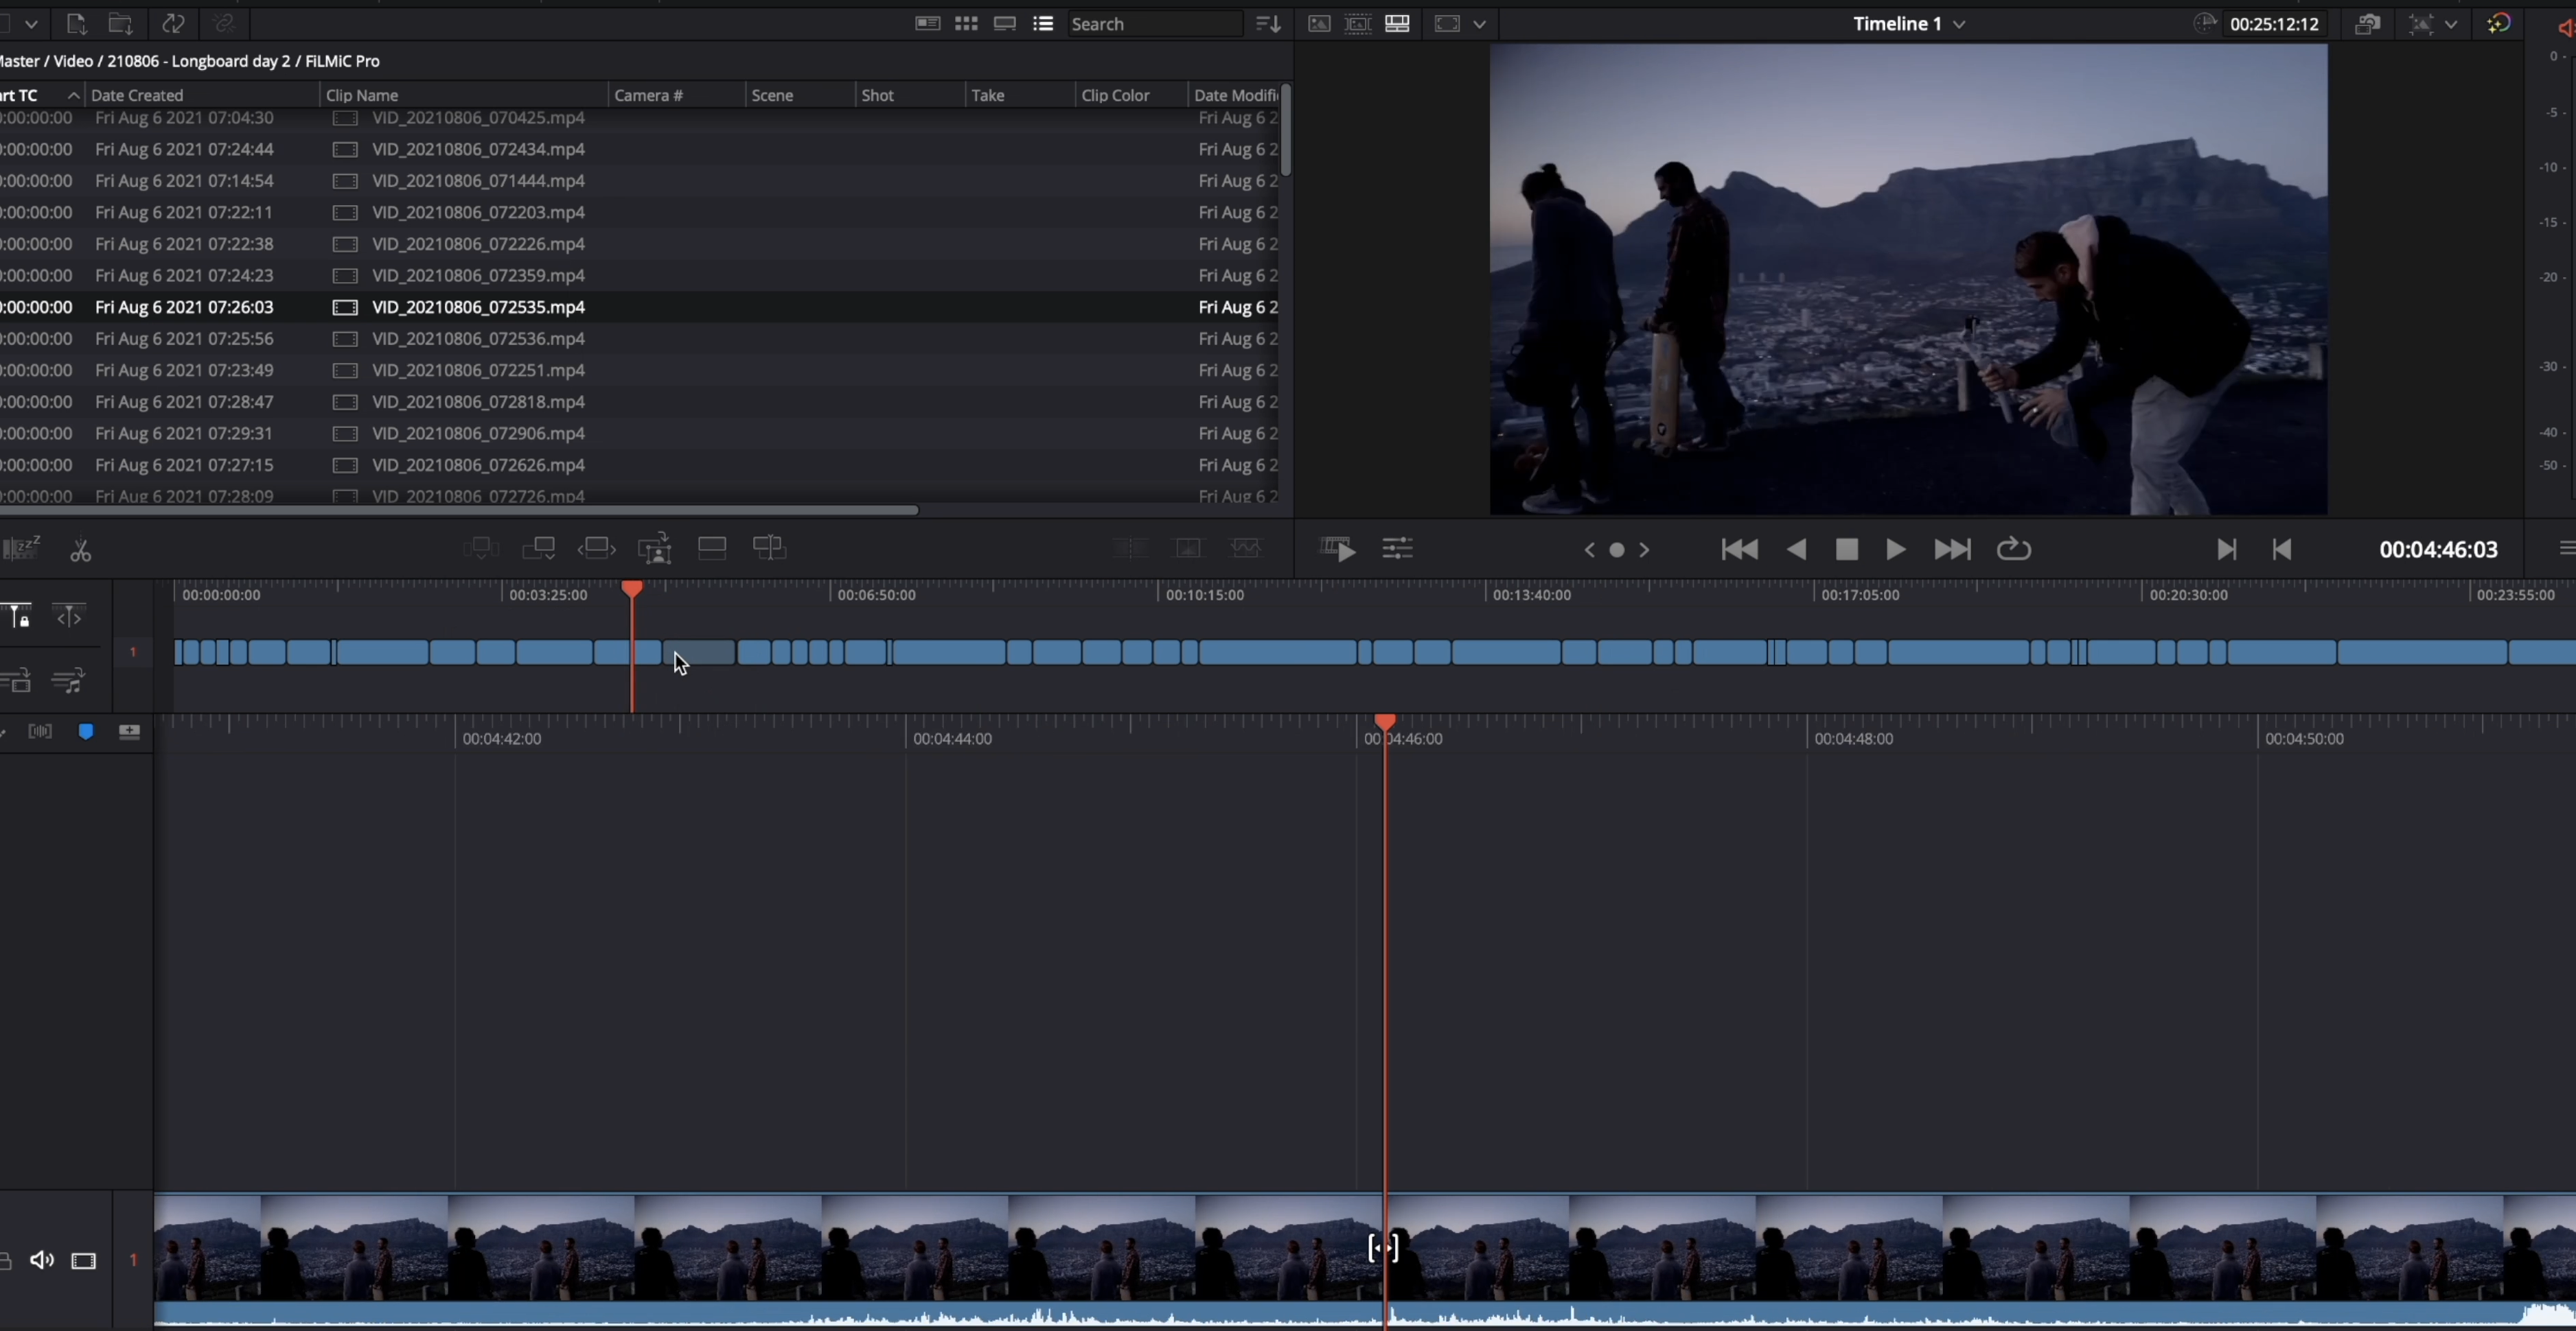The width and height of the screenshot is (2576, 1331).
Task: Click the blue marker color flag icon
Action: pos(86,731)
